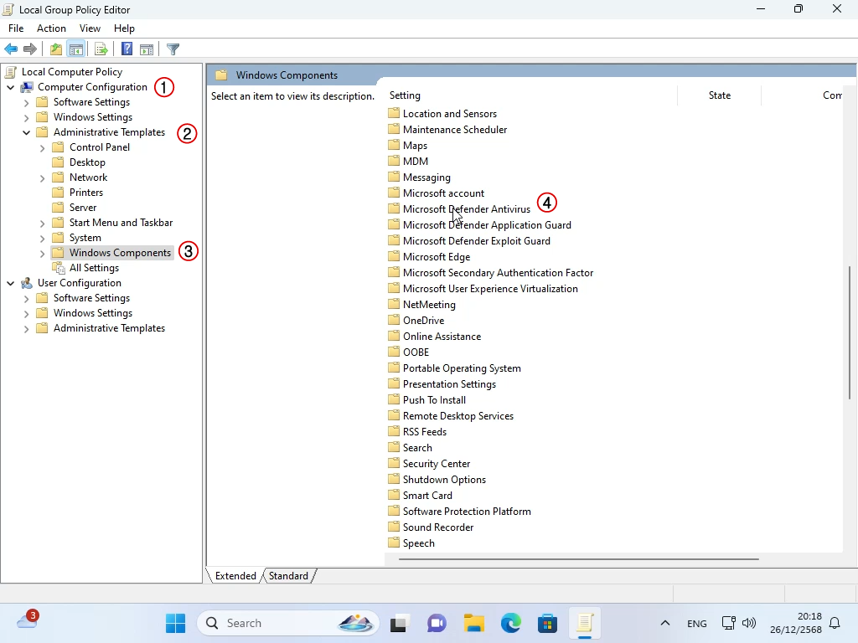Collapse the User Configuration tree node
The width and height of the screenshot is (858, 643).
point(11,283)
